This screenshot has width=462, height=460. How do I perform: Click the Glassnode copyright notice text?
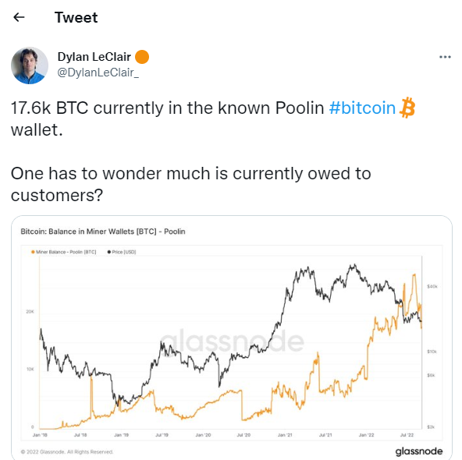(x=67, y=451)
